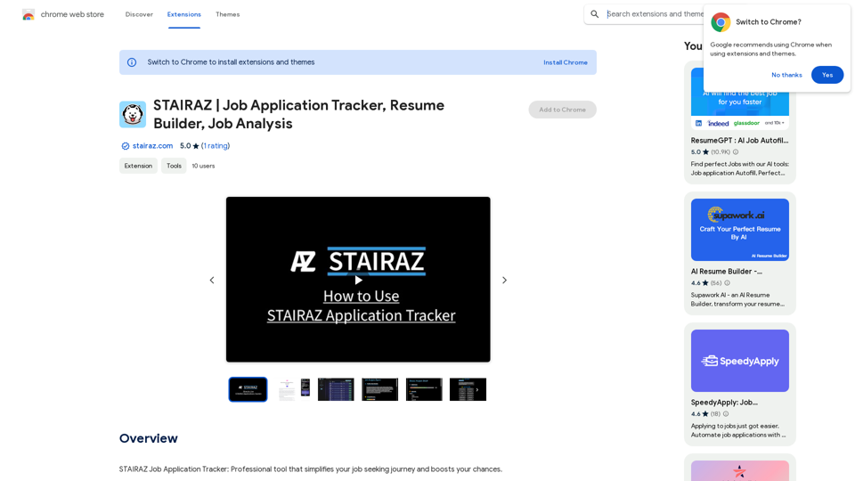Click the STAIRAZ dog extension icon
Viewport: 855px width, 481px height.
click(x=133, y=115)
